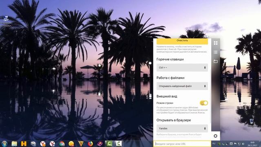Click the RU language indicator
The width and height of the screenshot is (261, 147).
(x=214, y=144)
